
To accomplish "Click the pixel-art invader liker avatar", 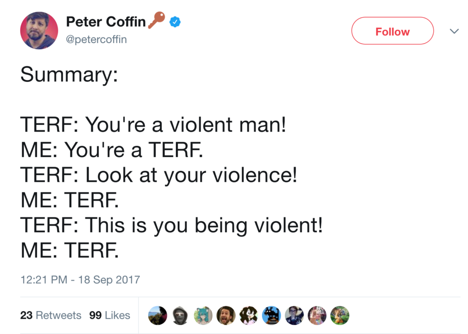I will coord(271,315).
